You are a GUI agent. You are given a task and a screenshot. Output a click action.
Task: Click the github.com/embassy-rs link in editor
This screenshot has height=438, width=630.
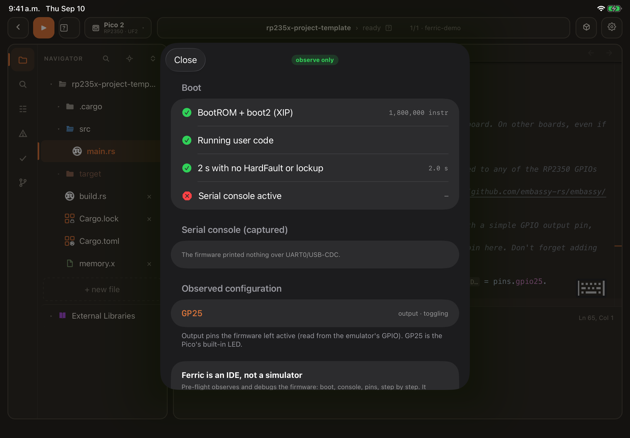pos(538,191)
